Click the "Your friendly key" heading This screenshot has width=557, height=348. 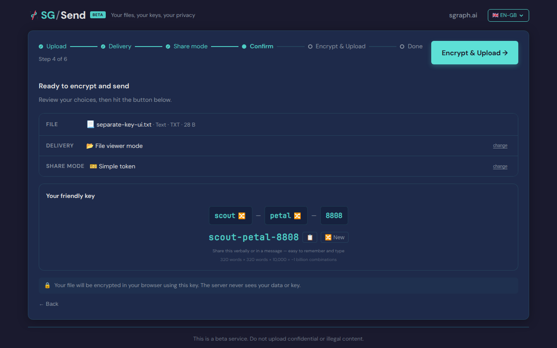point(70,196)
